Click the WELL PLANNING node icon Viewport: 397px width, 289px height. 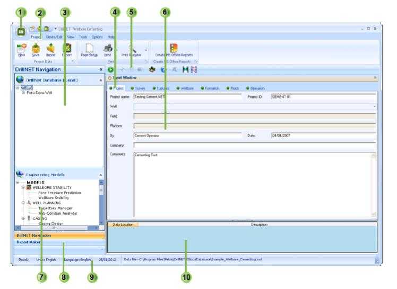pos(29,203)
